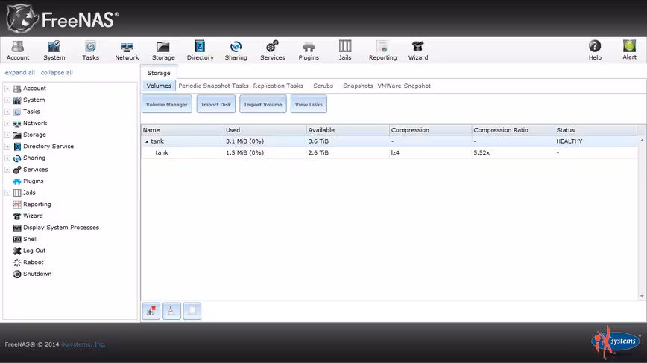Click the collapse all link

(x=57, y=72)
